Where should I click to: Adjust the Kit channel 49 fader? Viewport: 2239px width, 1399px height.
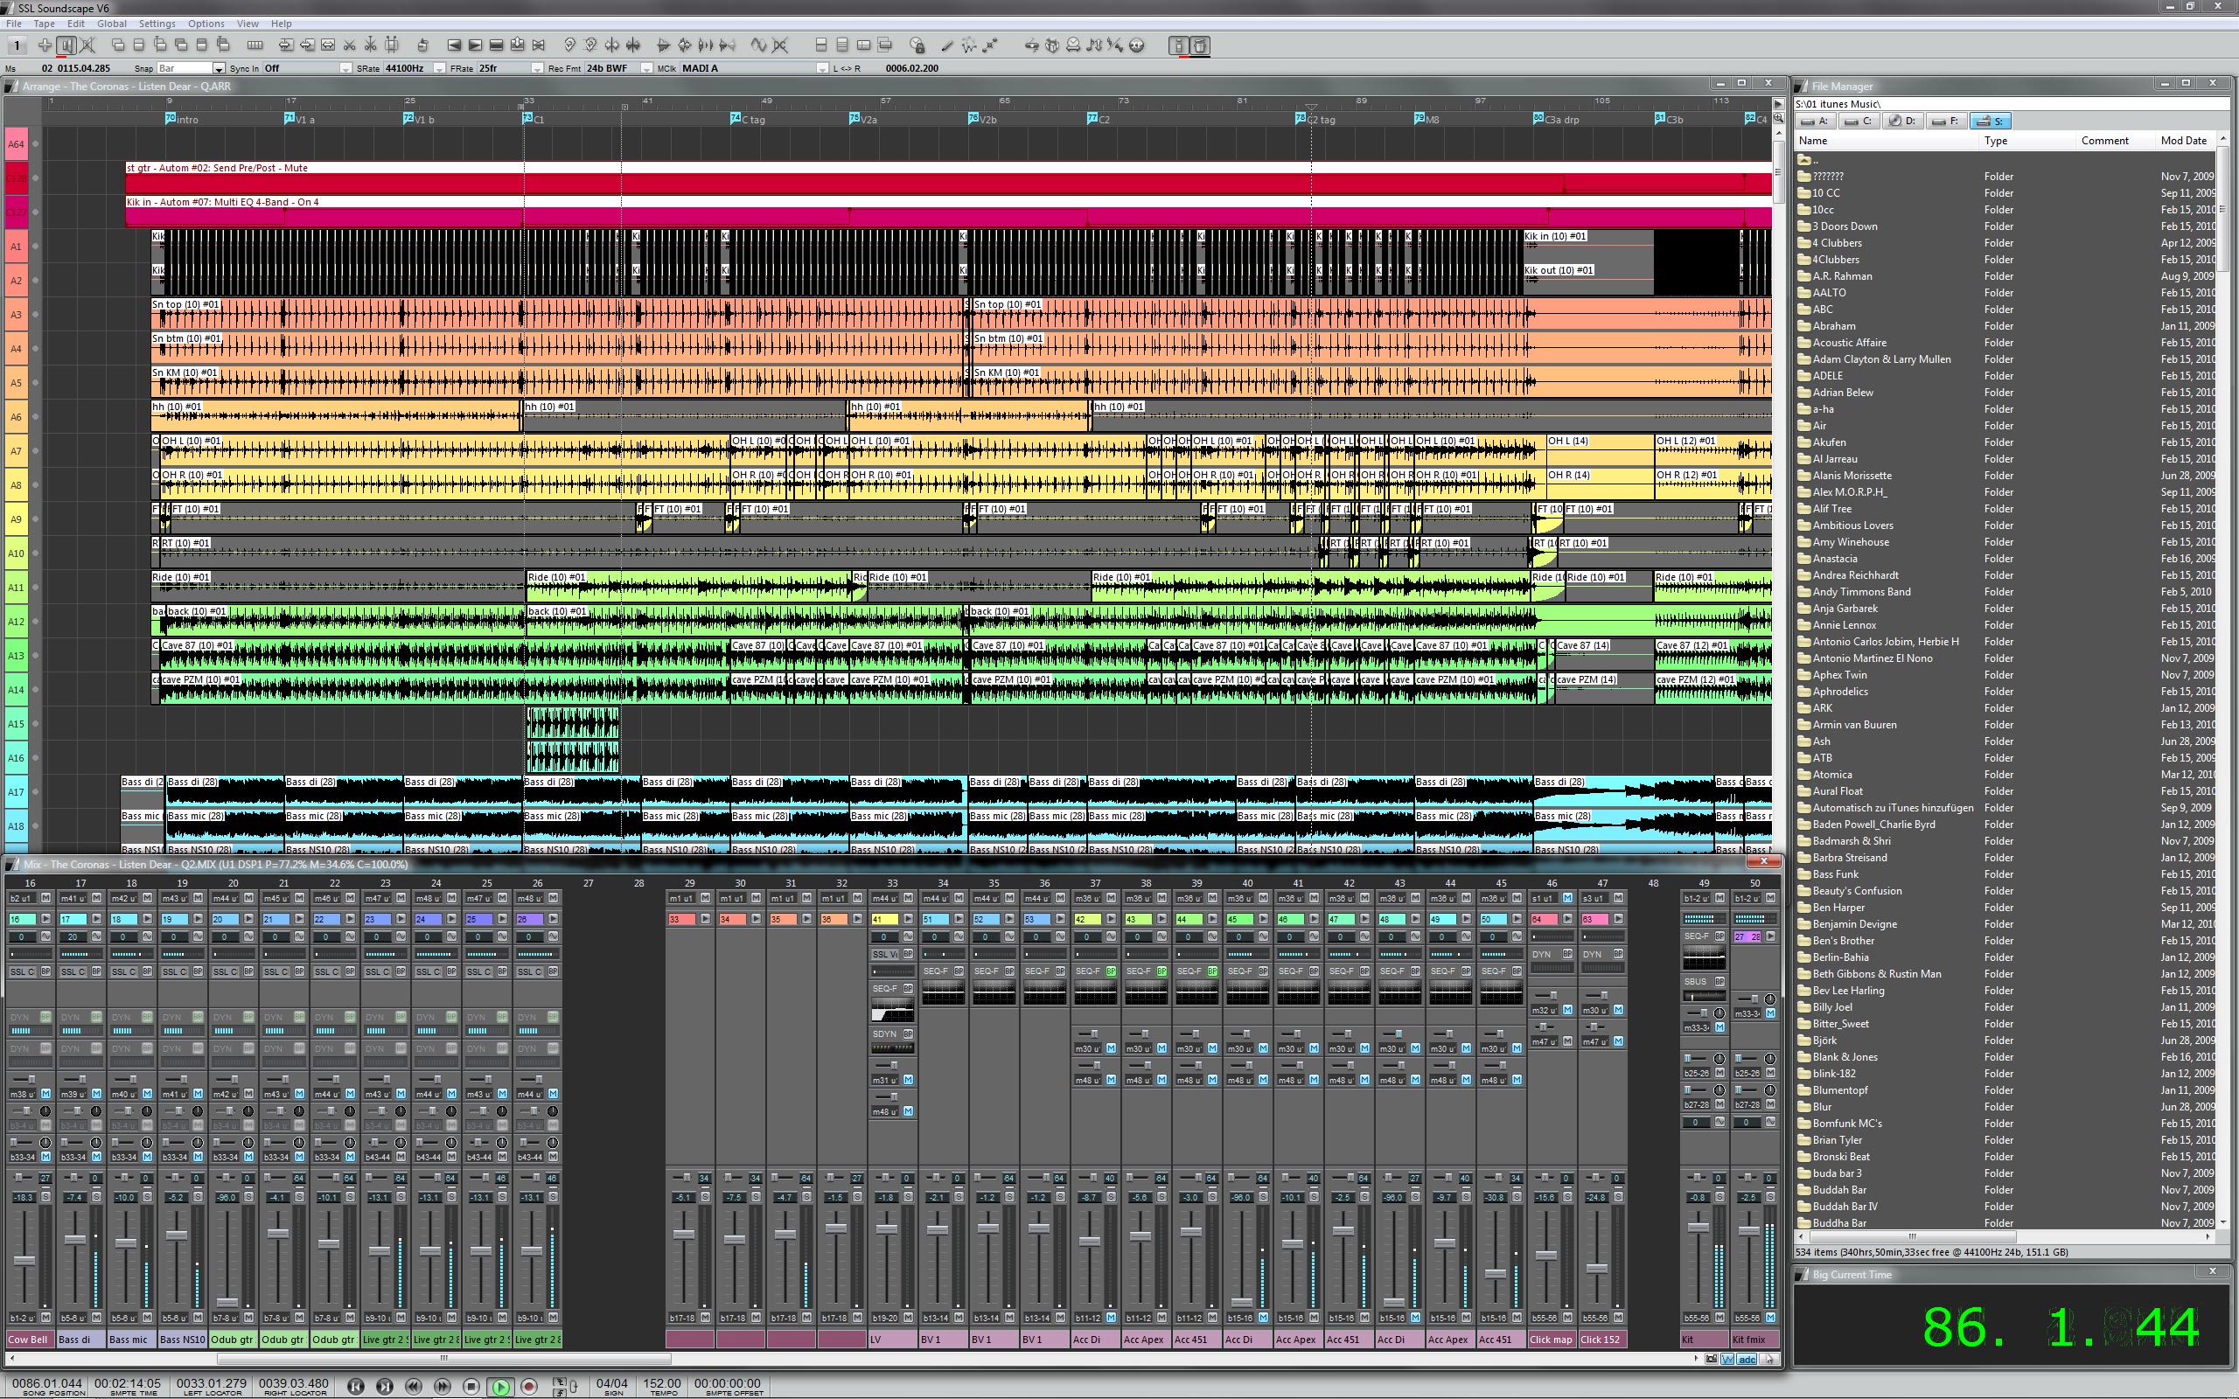coord(1698,1228)
